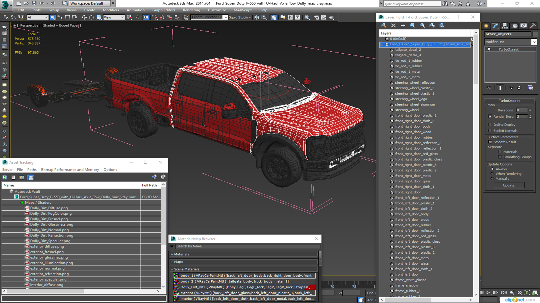Click Refresh icon in Asset Tracking toolbar
The height and width of the screenshot is (303, 540).
(x=5, y=177)
